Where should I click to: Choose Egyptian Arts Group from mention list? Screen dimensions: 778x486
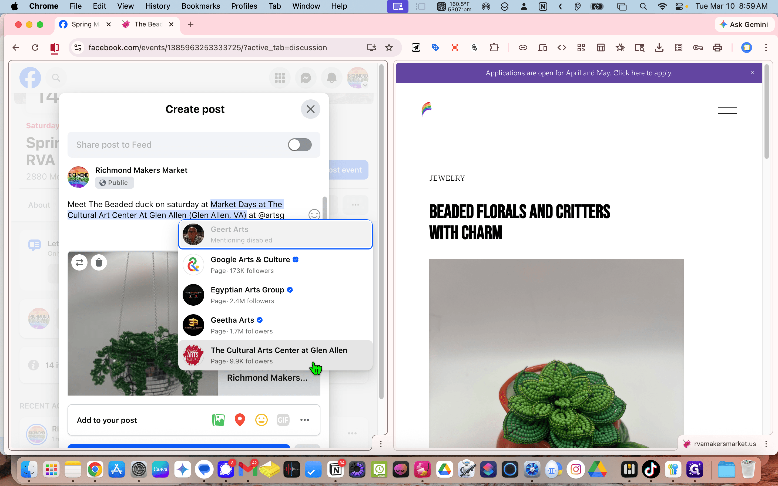(x=276, y=295)
